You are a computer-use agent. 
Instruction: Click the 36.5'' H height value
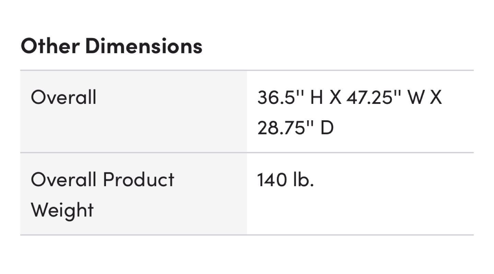tap(291, 97)
